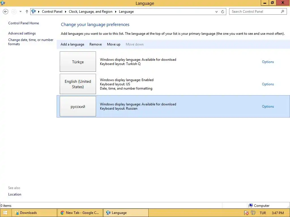Image resolution: width=290 pixels, height=217 pixels.
Task: Go back using the back arrow
Action: click(6, 12)
